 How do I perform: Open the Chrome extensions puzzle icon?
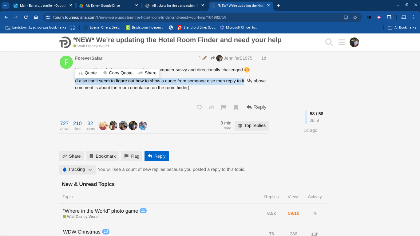pyautogui.click(x=389, y=18)
